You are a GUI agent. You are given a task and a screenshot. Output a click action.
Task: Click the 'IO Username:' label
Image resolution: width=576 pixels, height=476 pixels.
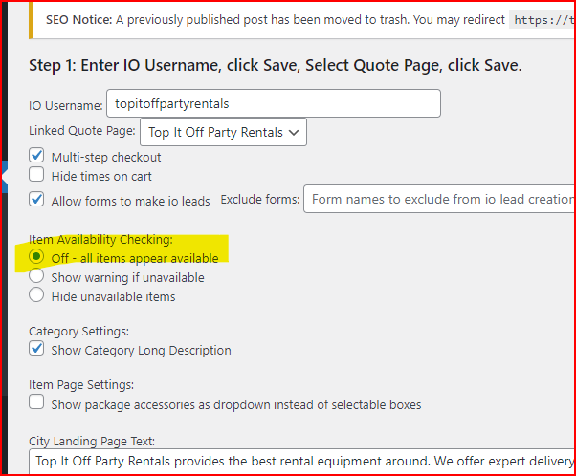click(65, 104)
